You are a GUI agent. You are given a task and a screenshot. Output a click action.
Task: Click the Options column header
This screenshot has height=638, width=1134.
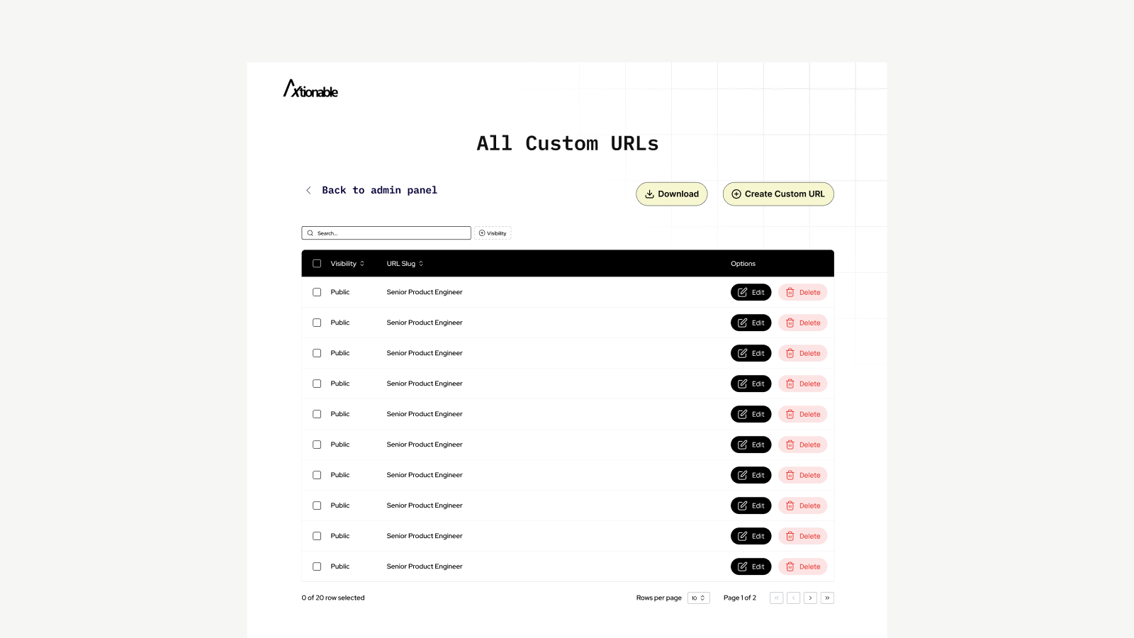743,263
